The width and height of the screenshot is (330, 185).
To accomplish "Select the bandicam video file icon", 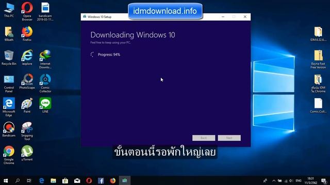I will point(45,11).
